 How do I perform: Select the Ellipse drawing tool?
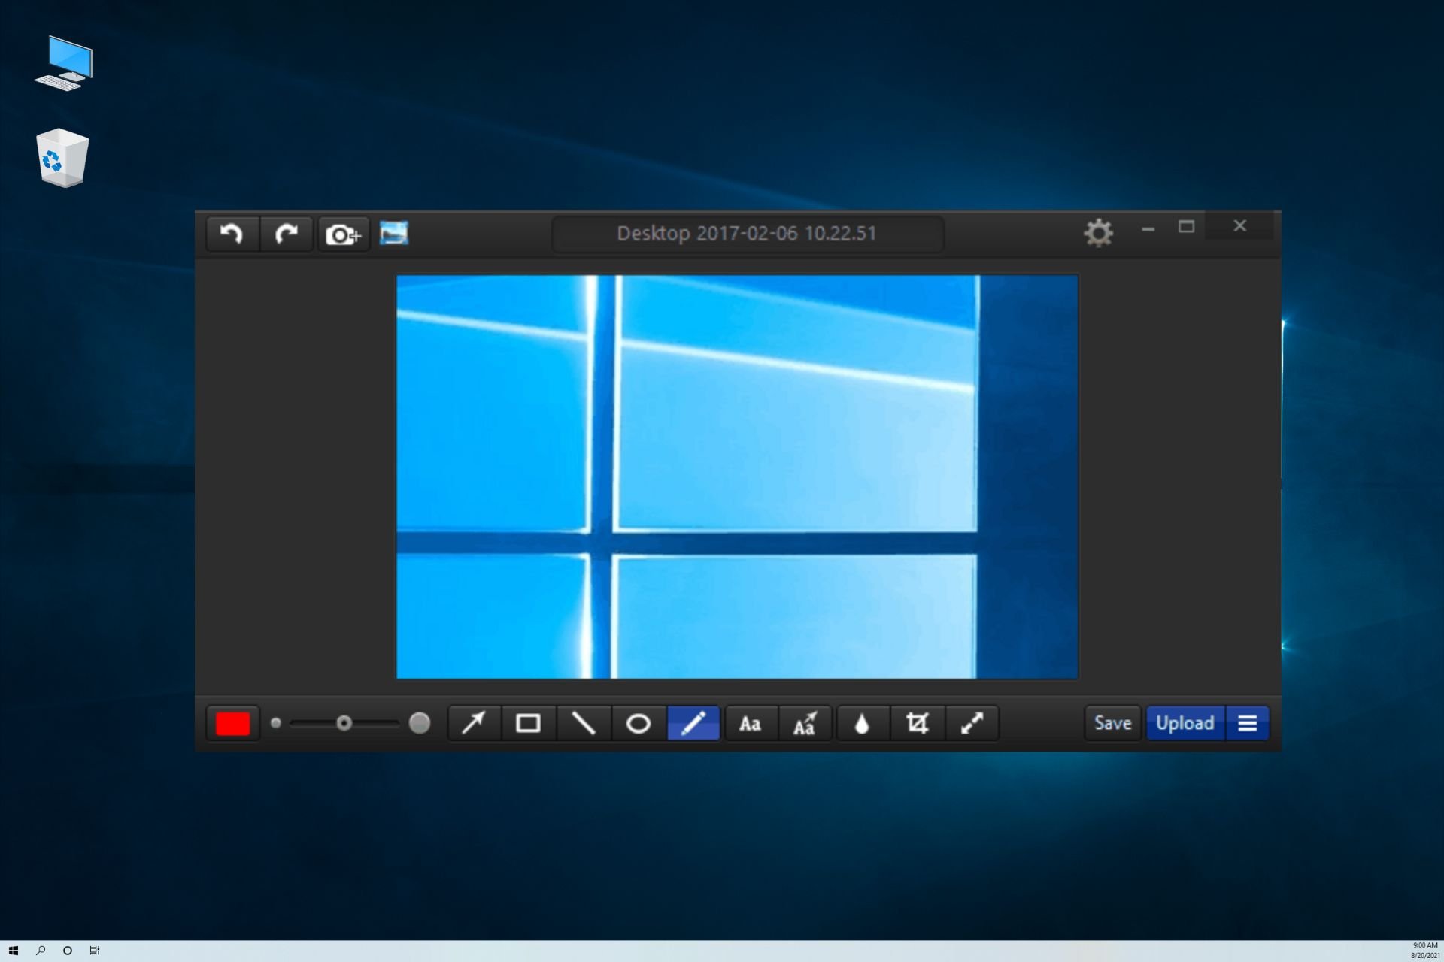639,723
